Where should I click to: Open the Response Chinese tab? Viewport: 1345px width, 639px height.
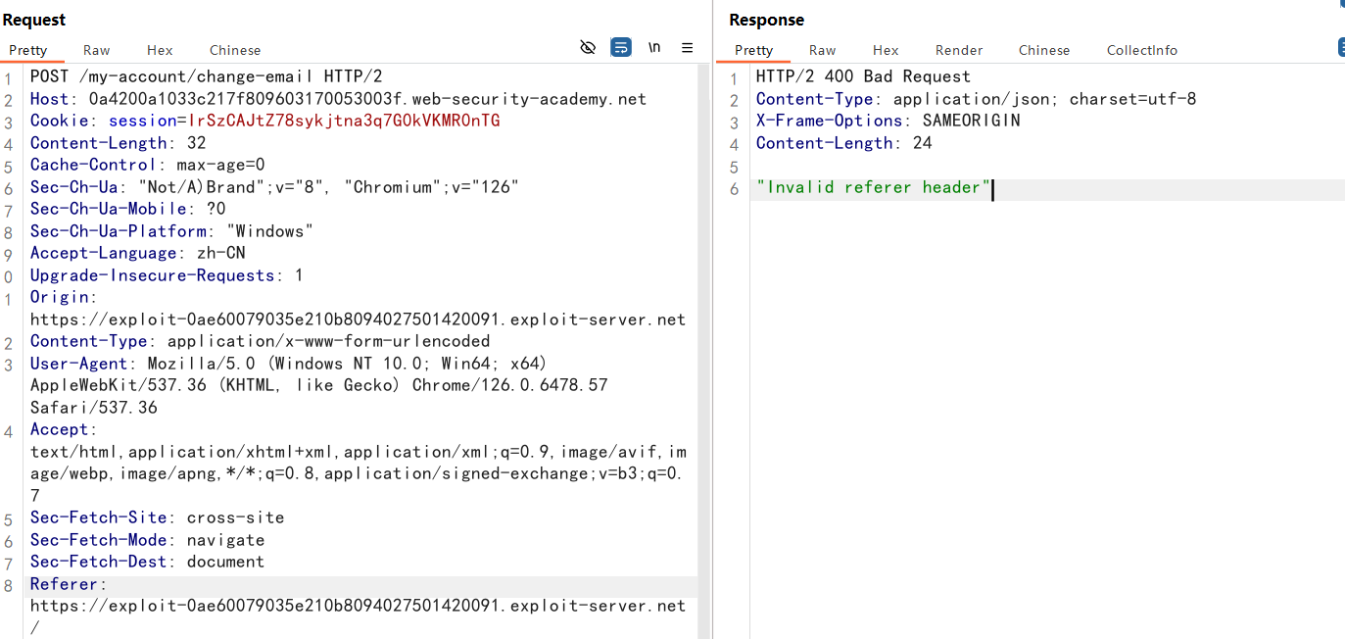pyautogui.click(x=1044, y=50)
